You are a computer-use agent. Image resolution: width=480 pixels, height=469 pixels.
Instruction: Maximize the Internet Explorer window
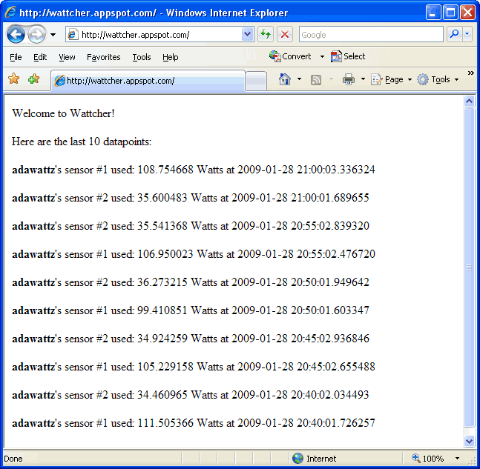pos(450,13)
